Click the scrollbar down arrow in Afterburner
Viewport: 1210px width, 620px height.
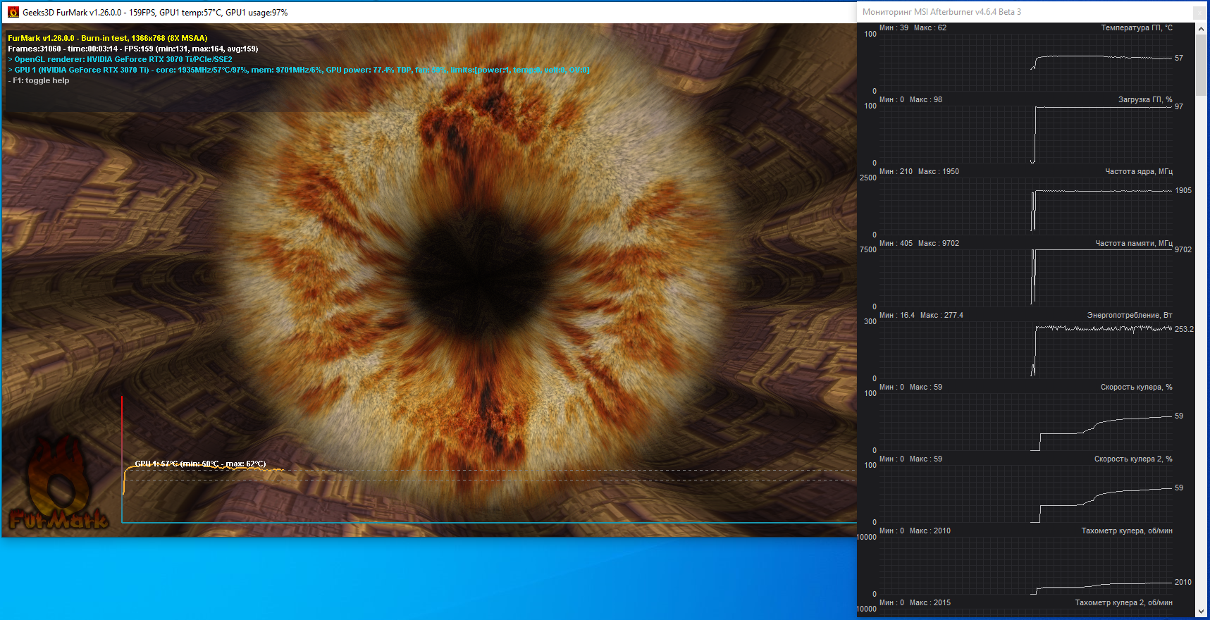(x=1202, y=612)
